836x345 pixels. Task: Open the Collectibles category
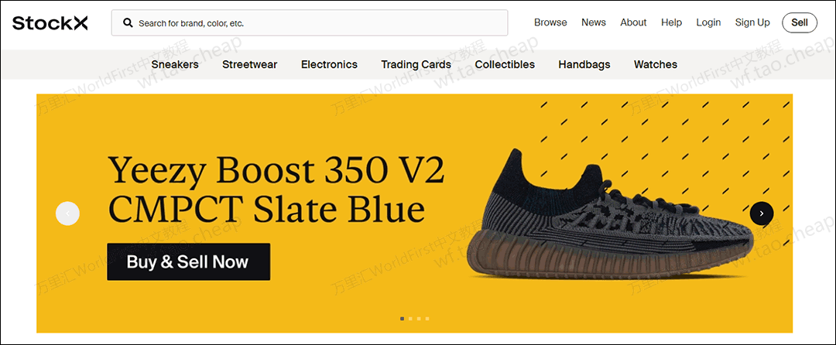505,64
